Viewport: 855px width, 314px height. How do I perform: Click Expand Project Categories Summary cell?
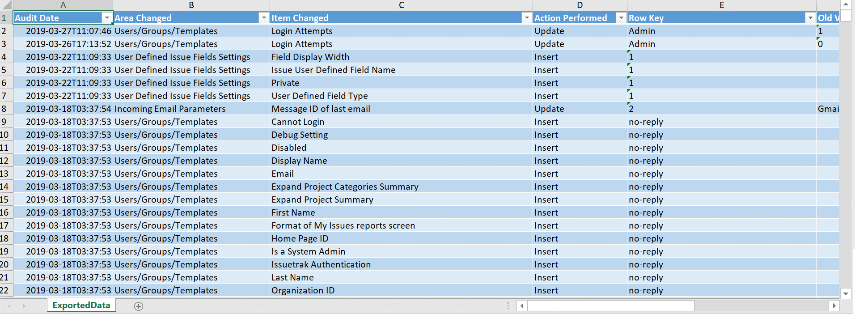[x=402, y=187]
